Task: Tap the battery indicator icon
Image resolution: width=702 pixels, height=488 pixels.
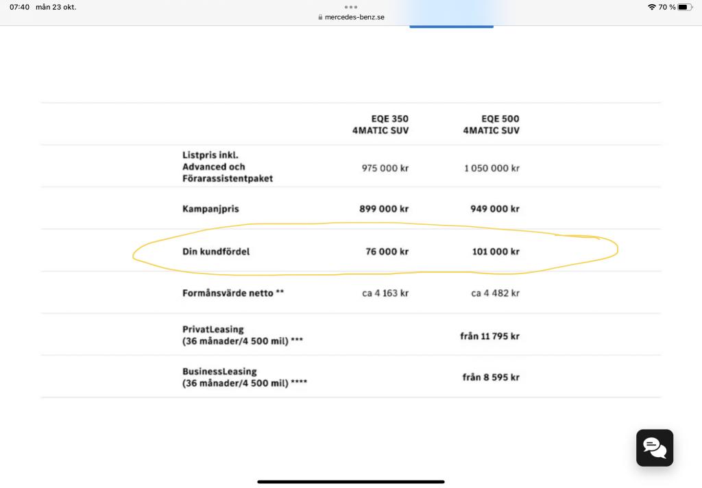Action: click(685, 7)
